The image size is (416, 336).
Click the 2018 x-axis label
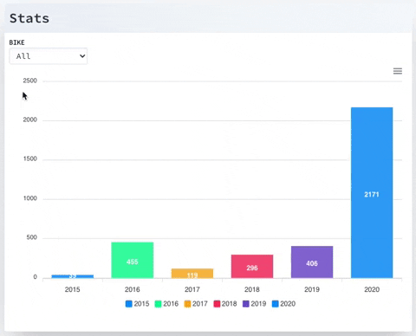252,289
